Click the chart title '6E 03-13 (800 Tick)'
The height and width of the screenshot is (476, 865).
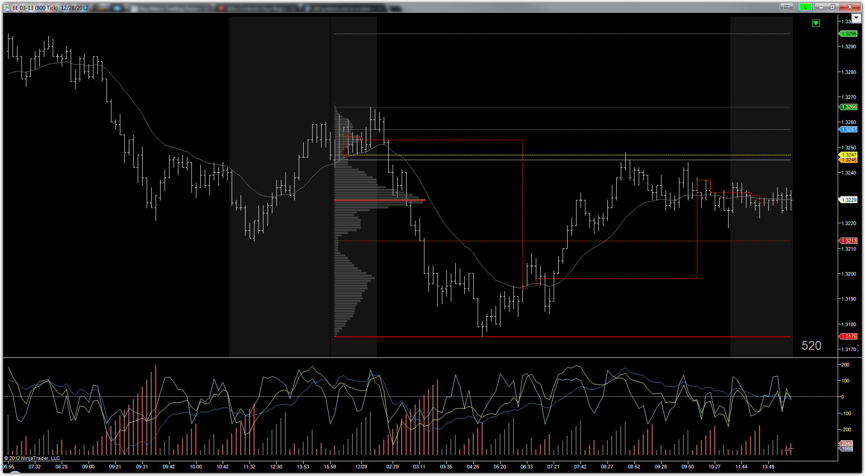(35, 8)
